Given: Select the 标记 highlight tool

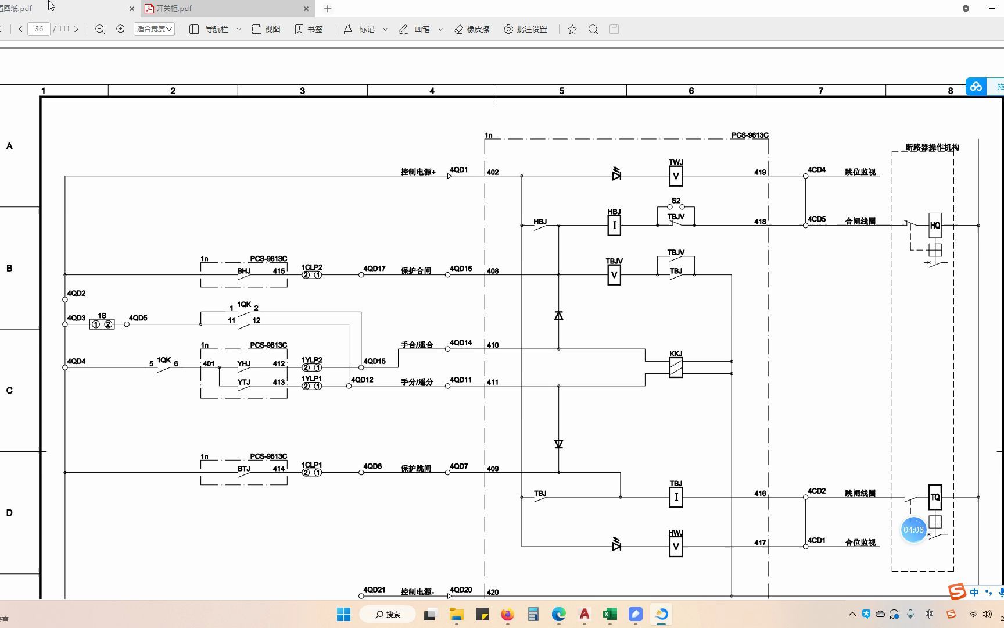Looking at the screenshot, I should (359, 29).
